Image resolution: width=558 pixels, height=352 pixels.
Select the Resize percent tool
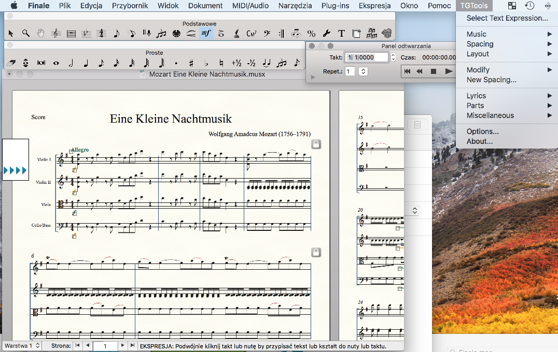(311, 34)
